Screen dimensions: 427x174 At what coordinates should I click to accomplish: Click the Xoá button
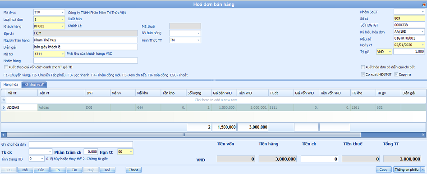pos(107,170)
